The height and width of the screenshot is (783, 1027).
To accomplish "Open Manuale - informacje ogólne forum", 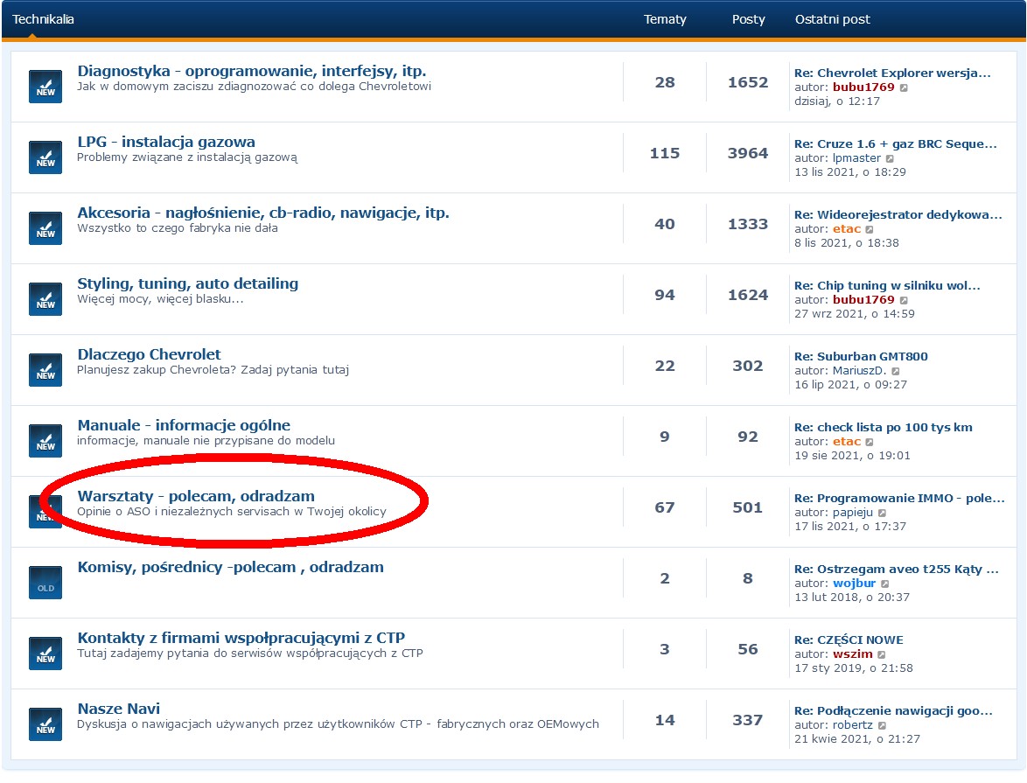I will (184, 425).
